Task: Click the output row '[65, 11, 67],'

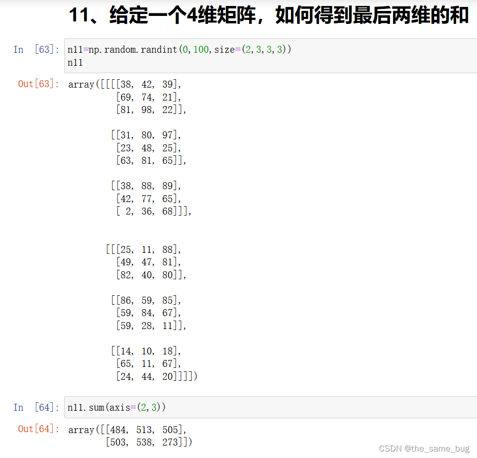Action: (149, 363)
